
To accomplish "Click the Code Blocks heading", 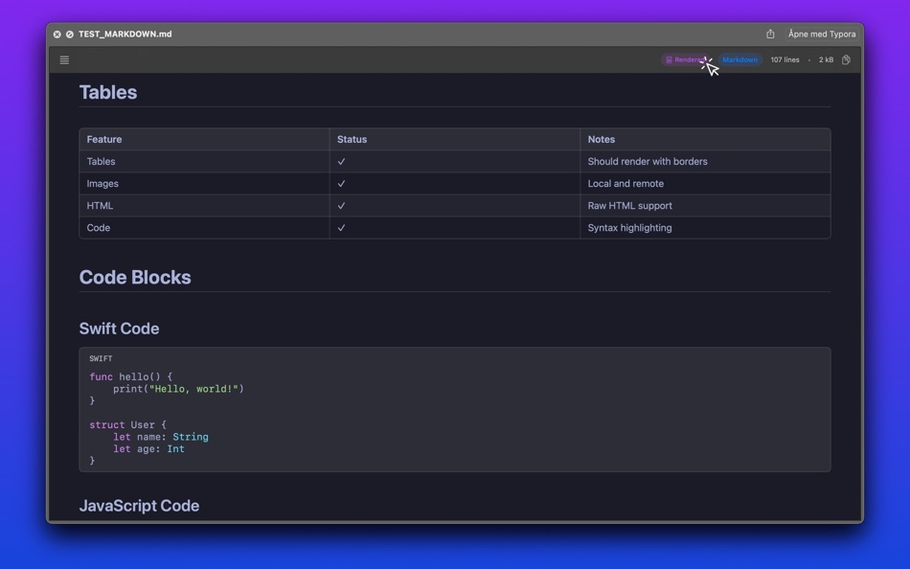I will [135, 277].
